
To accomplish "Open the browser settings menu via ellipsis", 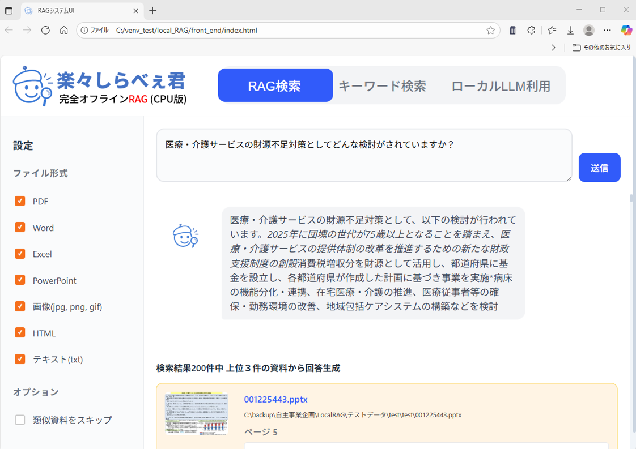I will [607, 31].
